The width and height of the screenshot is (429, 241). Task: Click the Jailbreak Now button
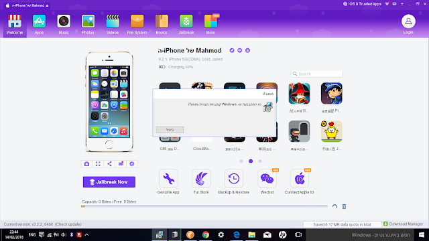click(x=109, y=182)
